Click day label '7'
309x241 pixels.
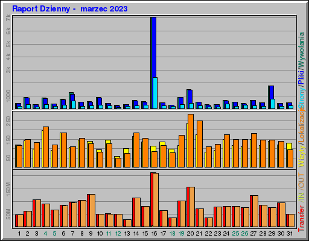(72, 234)
